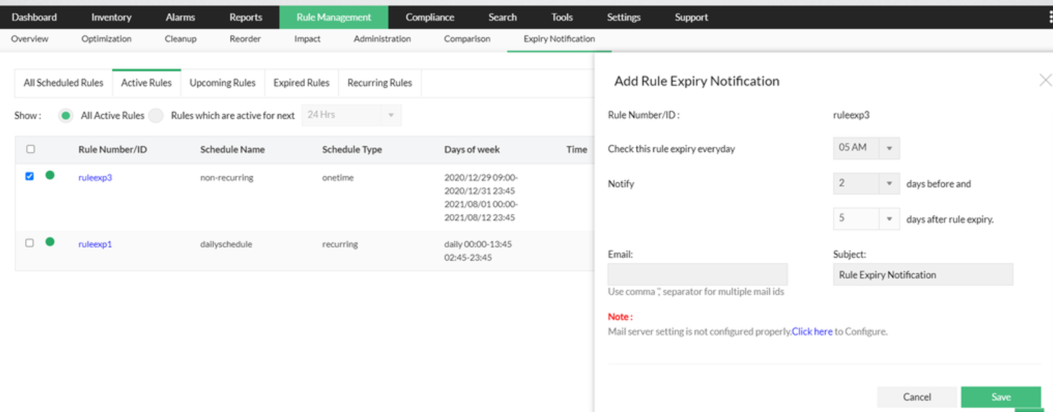1053x412 pixels.
Task: Close the Add Rule Expiry Notification panel
Action: pos(1045,81)
